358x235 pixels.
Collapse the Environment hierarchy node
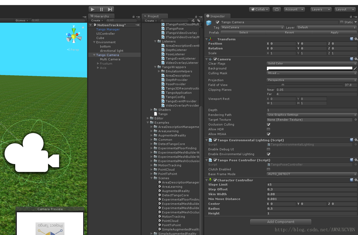click(x=94, y=42)
